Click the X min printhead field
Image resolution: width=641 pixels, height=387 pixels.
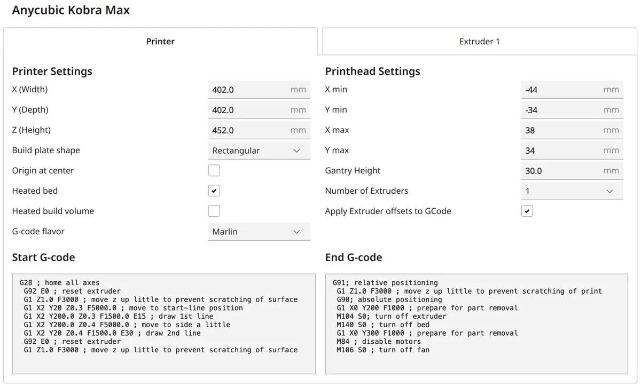561,90
